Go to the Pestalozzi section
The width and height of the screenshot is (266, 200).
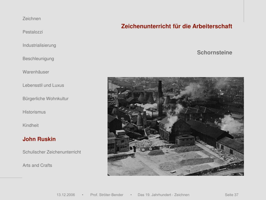click(x=32, y=32)
